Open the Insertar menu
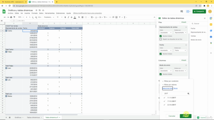 (27, 13)
